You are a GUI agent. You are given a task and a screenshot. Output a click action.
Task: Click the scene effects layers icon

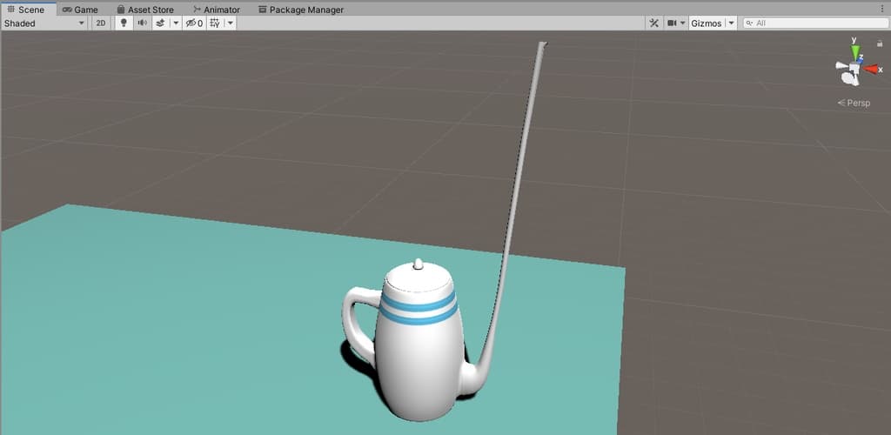click(160, 23)
